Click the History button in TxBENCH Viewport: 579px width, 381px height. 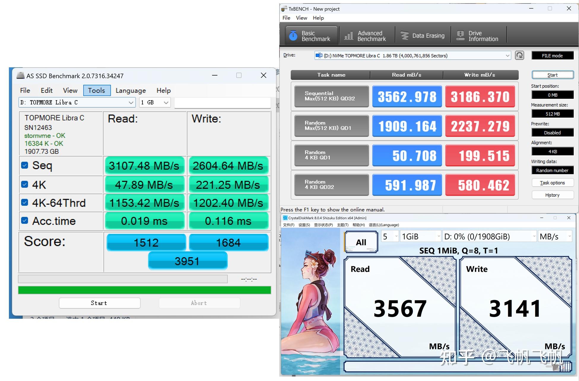(551, 195)
